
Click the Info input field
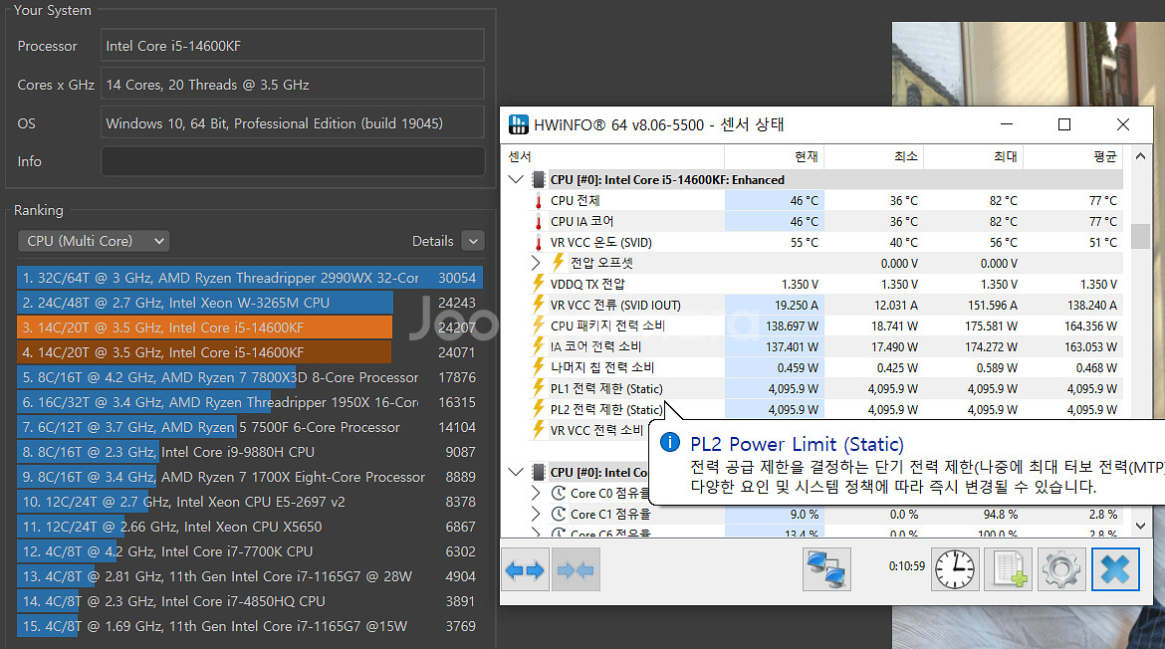(293, 161)
